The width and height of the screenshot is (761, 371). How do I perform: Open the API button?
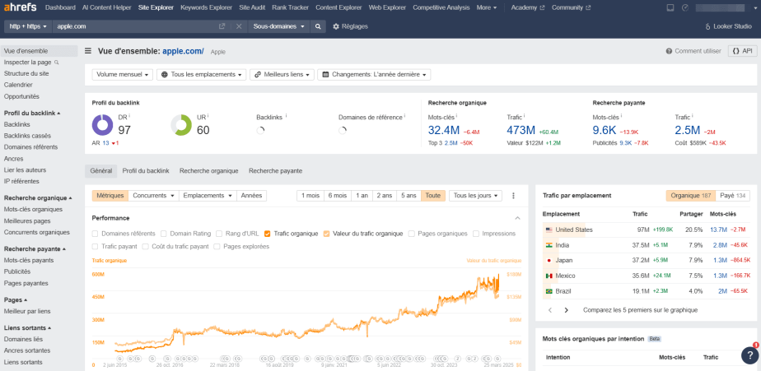pos(742,51)
